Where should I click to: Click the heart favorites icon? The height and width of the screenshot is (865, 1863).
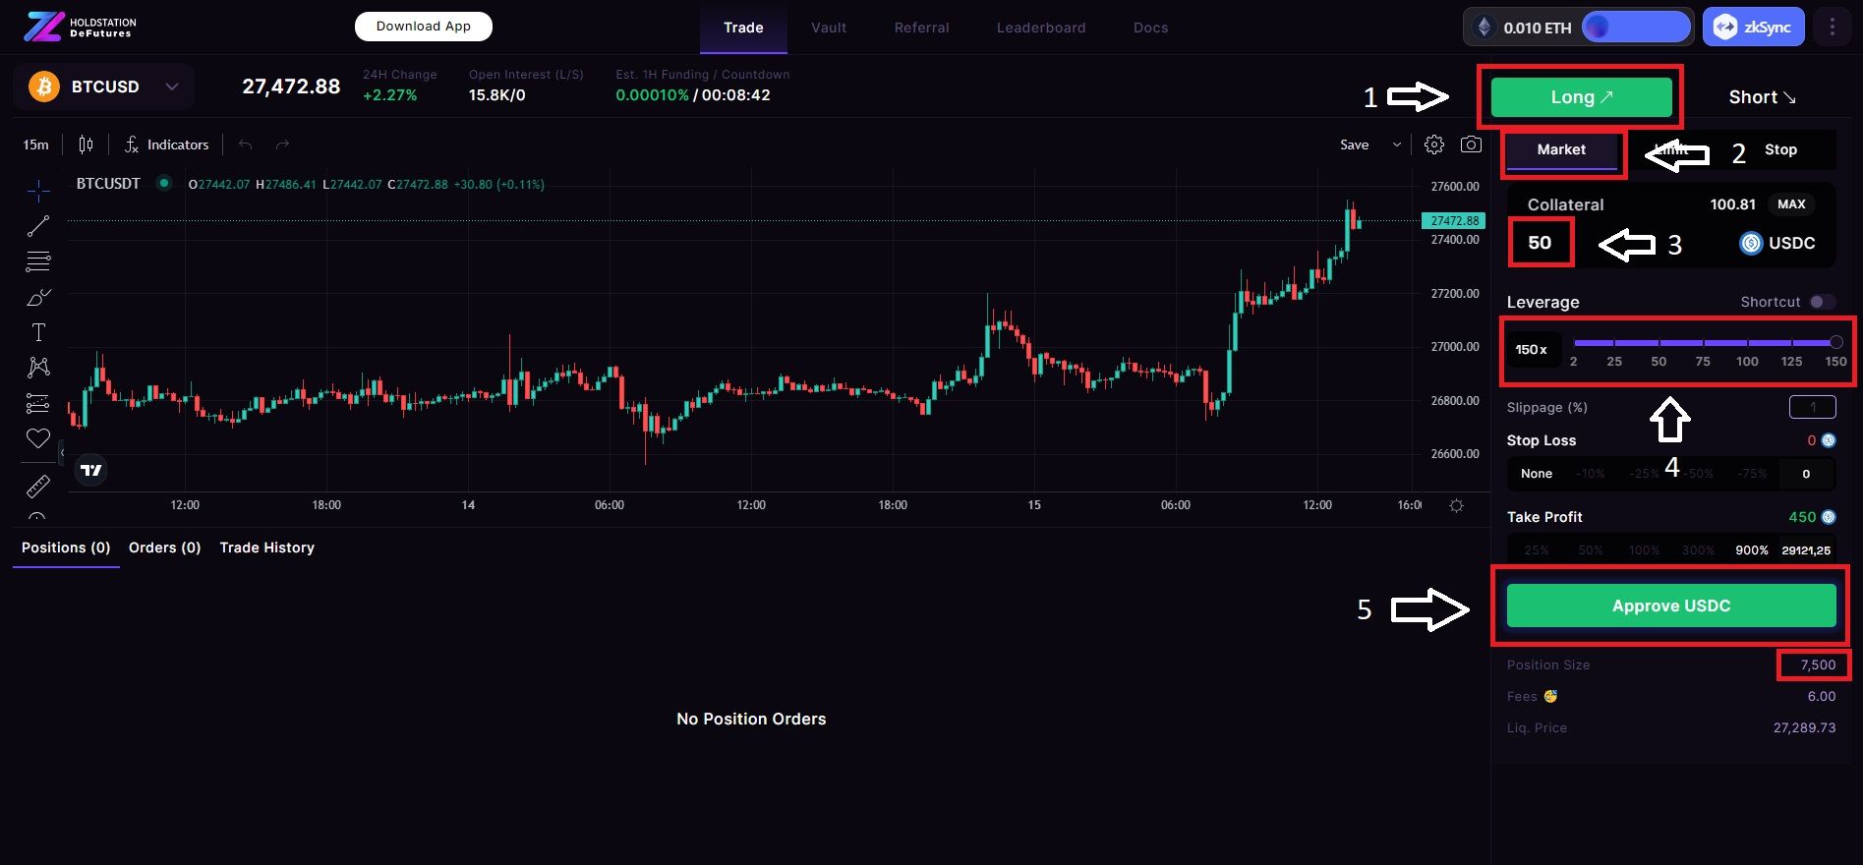tap(38, 438)
